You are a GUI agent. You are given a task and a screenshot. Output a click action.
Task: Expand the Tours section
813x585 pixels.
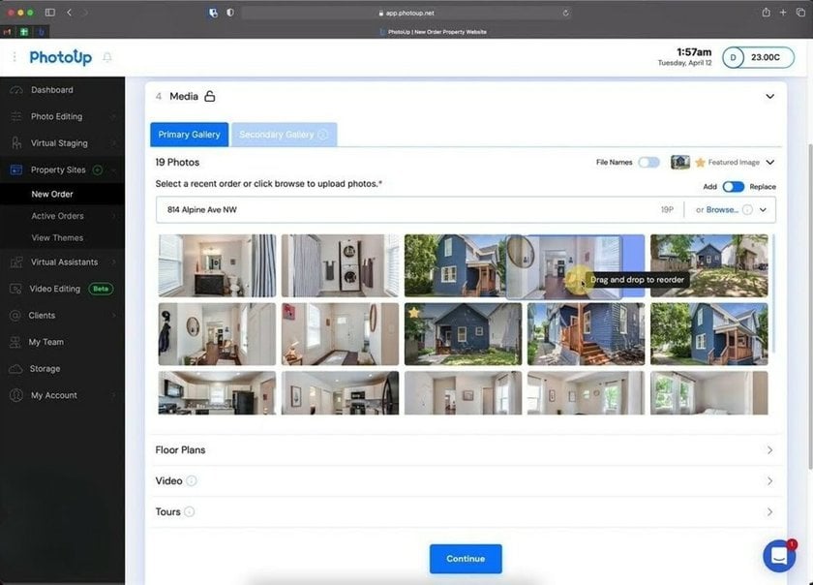pos(465,511)
